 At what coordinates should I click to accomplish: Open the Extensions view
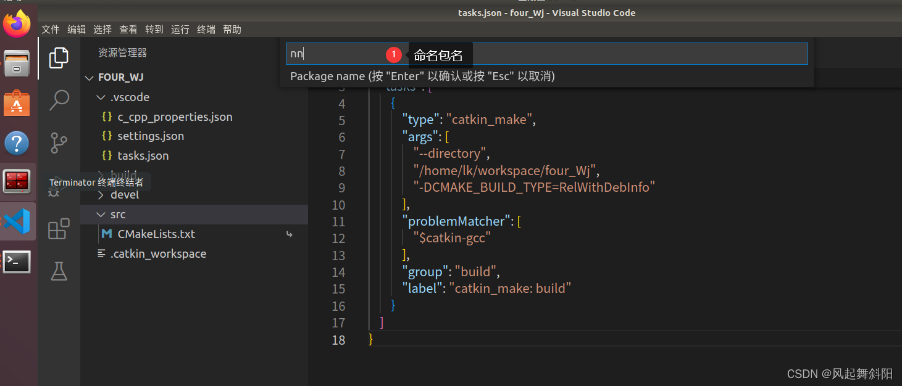(x=59, y=229)
